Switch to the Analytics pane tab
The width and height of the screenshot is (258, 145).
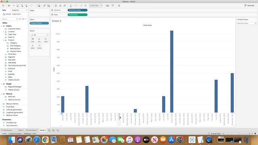[15, 10]
